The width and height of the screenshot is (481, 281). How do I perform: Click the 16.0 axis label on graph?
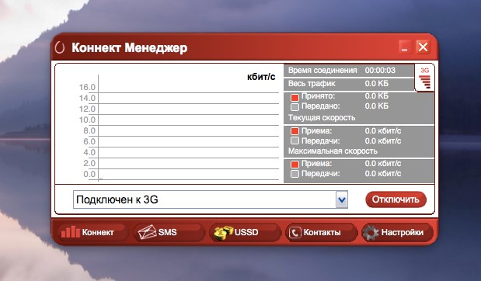87,88
